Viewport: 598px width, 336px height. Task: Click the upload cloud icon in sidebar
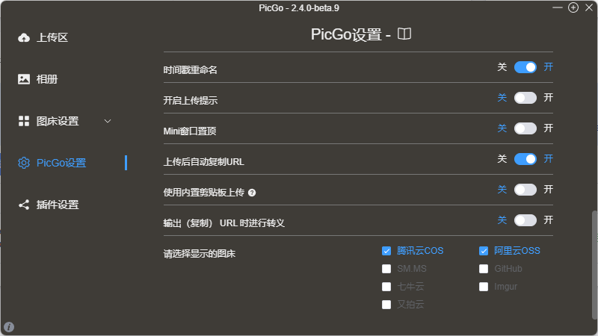(24, 37)
